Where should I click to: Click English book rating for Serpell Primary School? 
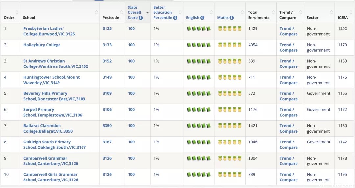(x=199, y=110)
